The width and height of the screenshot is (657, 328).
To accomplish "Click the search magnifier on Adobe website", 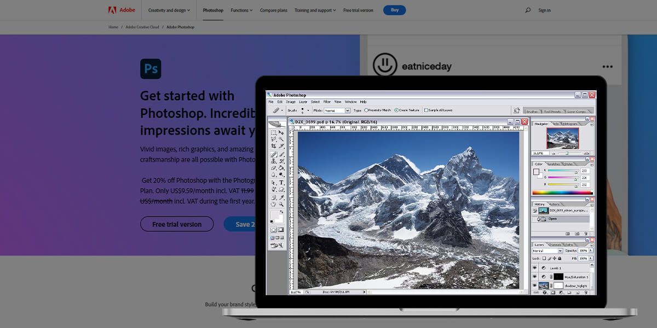I will click(x=528, y=10).
